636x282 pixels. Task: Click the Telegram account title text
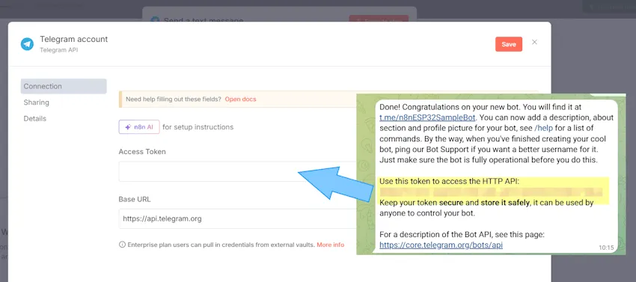[74, 40]
